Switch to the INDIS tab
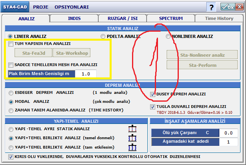The image size is (246, 165). (x=75, y=18)
